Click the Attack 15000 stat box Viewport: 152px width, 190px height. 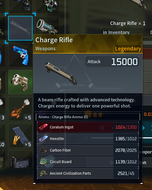point(112,62)
